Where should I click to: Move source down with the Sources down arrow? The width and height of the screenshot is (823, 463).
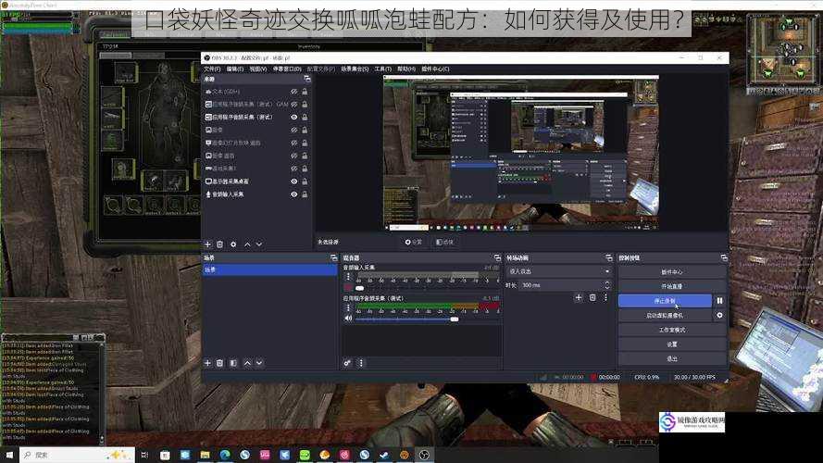259,244
